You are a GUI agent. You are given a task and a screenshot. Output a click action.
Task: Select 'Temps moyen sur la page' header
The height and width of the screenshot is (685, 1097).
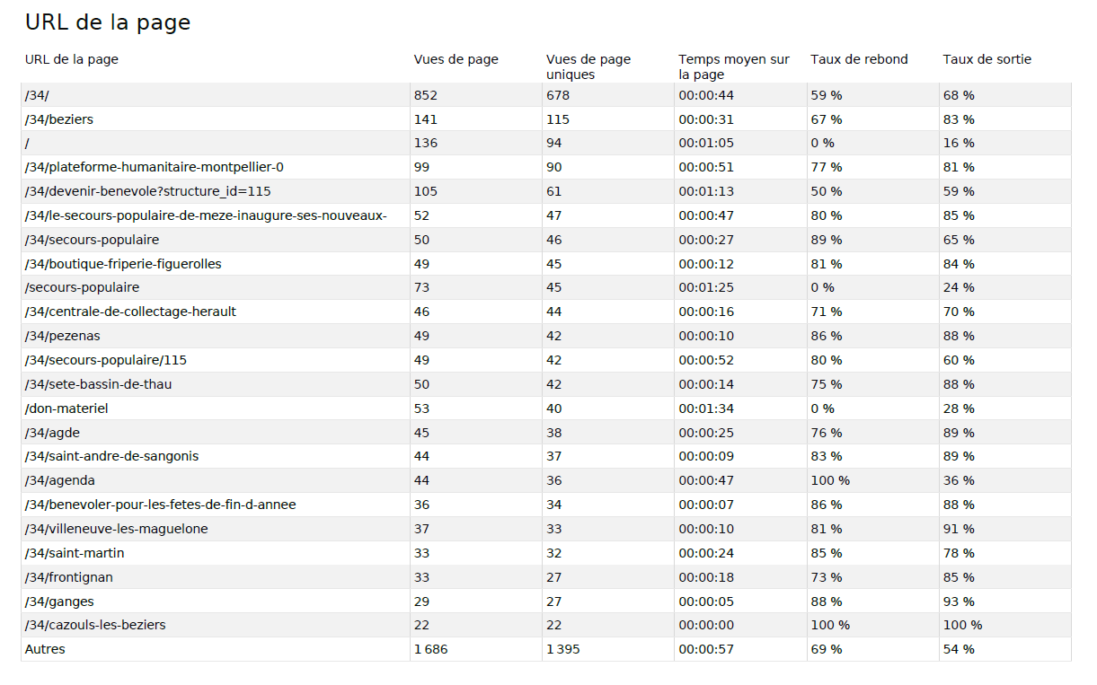coord(733,66)
